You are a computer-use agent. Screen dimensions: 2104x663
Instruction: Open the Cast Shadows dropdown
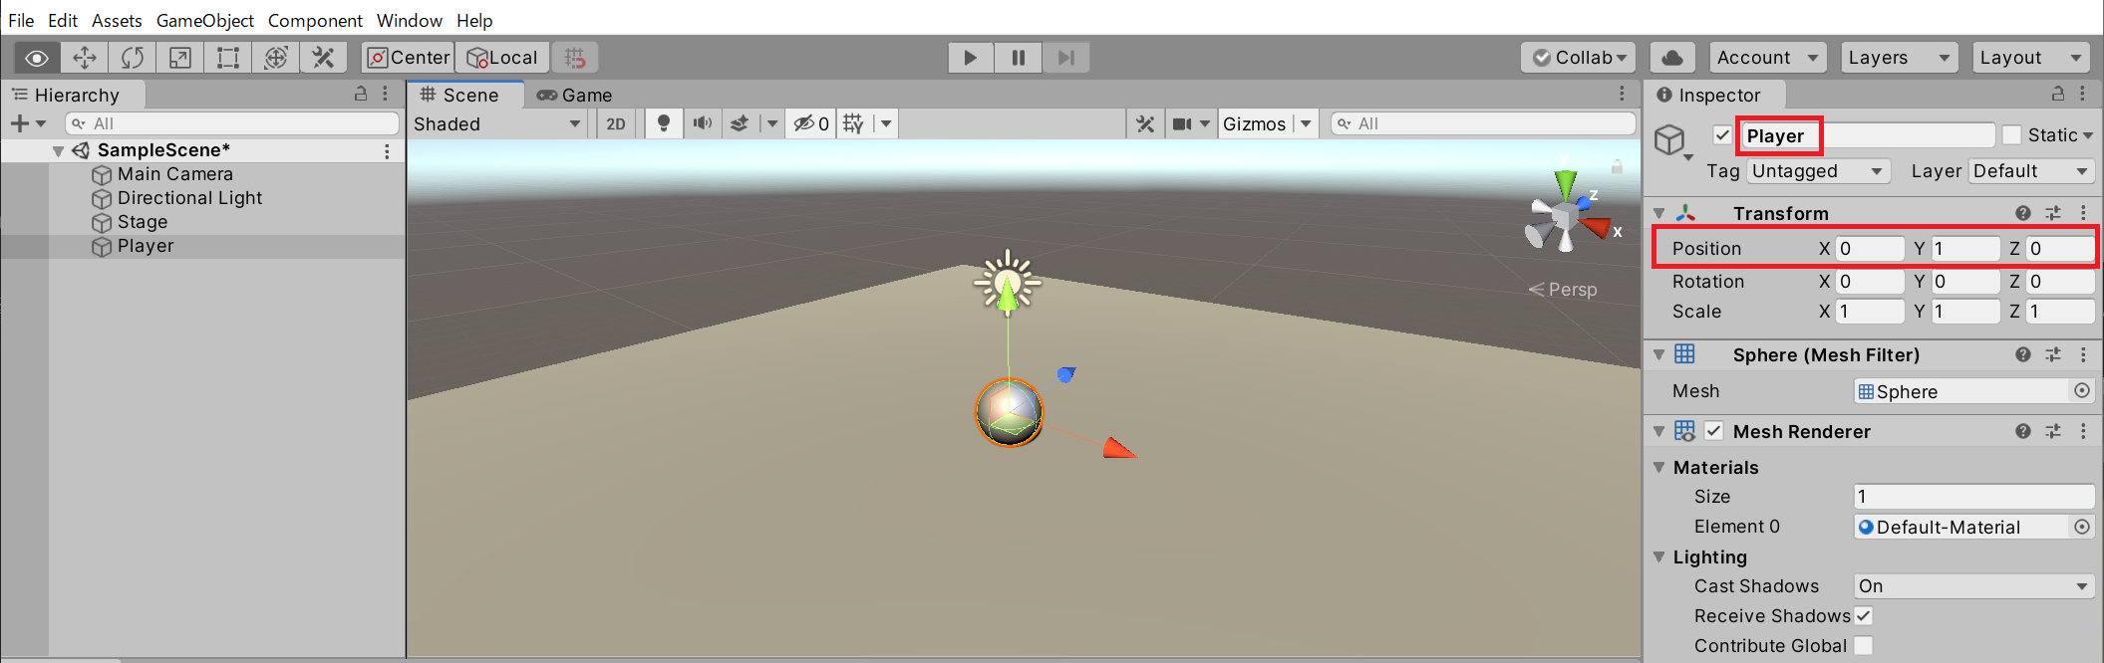click(x=1972, y=586)
